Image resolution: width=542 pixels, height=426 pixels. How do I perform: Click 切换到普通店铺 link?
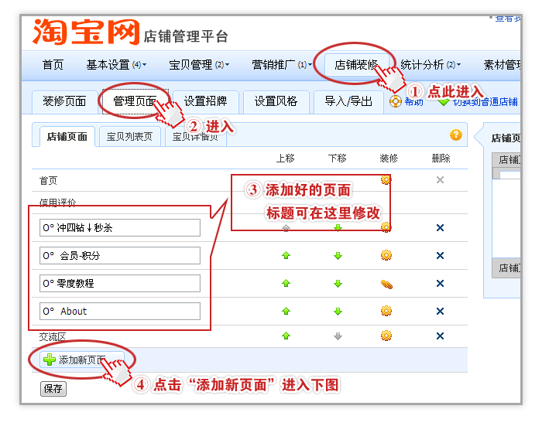(x=485, y=102)
